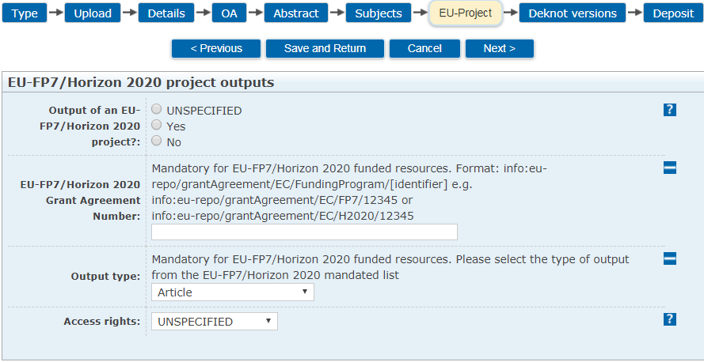Open help for the Access rights field
The height and width of the screenshot is (362, 704).
[x=670, y=319]
